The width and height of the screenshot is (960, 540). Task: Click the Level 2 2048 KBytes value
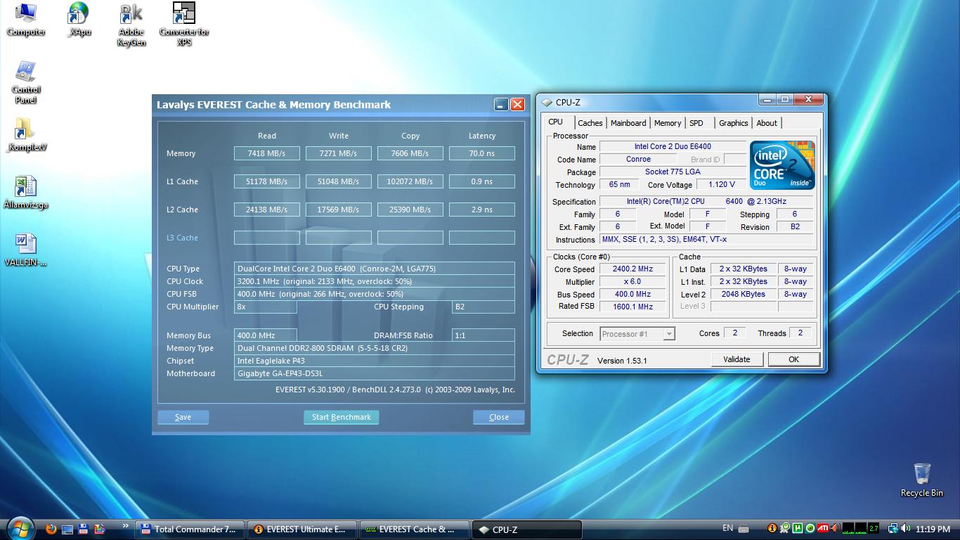pos(743,295)
